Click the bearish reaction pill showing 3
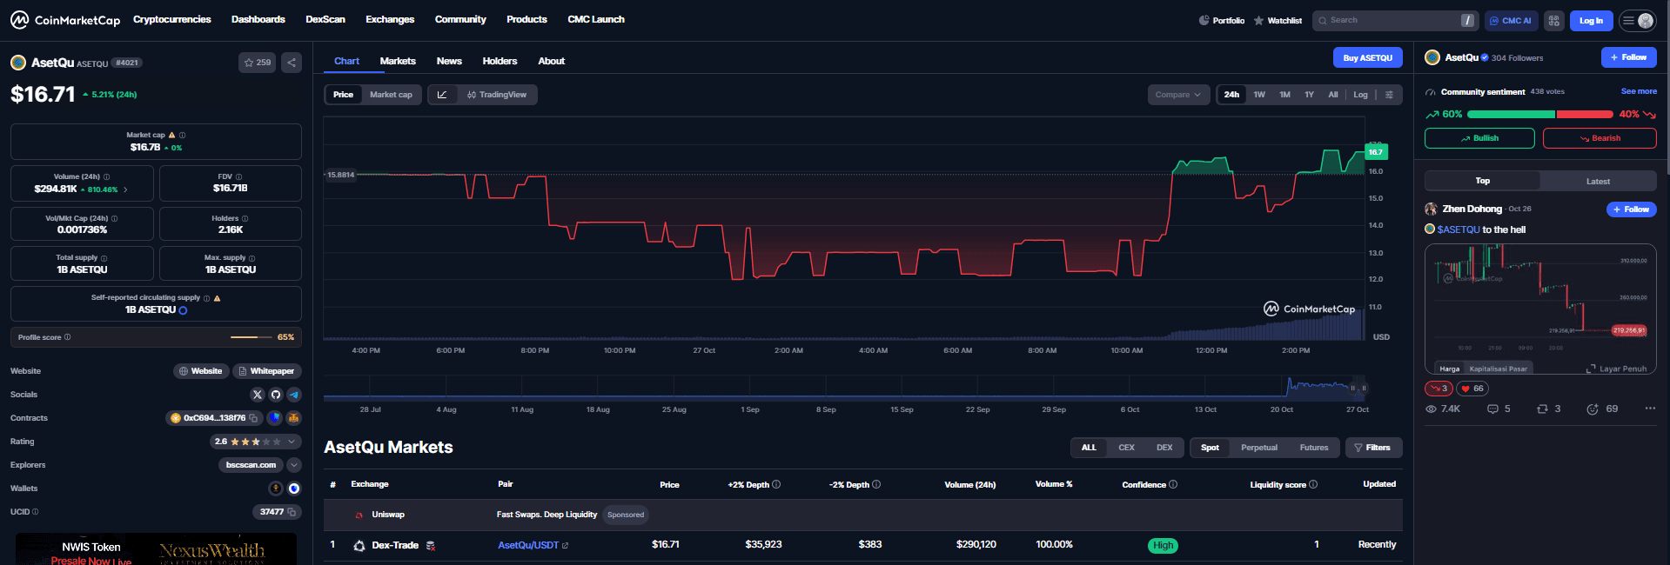1670x565 pixels. coord(1439,389)
